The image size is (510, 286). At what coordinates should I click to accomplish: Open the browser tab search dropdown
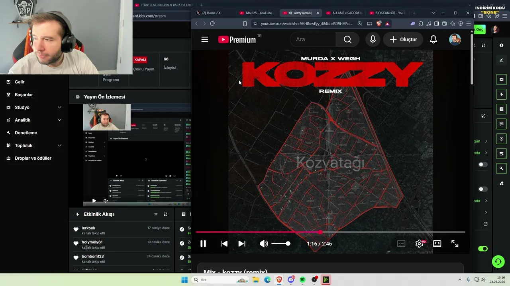point(433,13)
